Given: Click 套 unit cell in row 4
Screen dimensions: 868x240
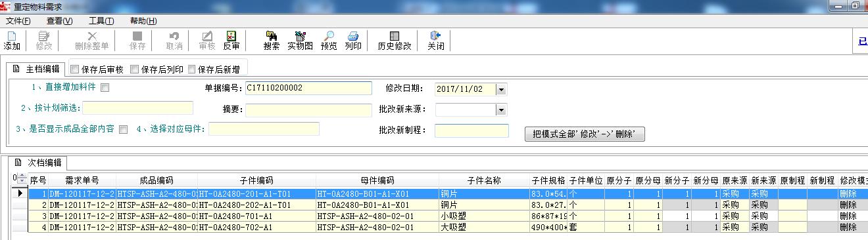Looking at the screenshot, I should click(x=586, y=227).
